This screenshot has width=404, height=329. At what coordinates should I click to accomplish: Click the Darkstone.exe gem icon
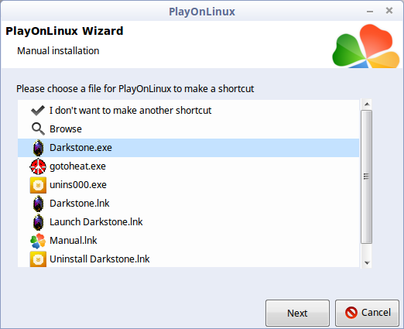pos(38,148)
